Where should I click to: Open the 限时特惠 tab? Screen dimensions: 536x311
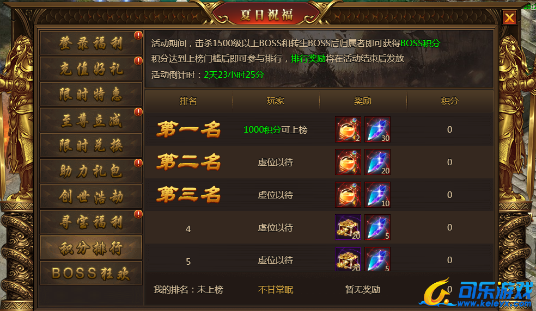click(91, 95)
